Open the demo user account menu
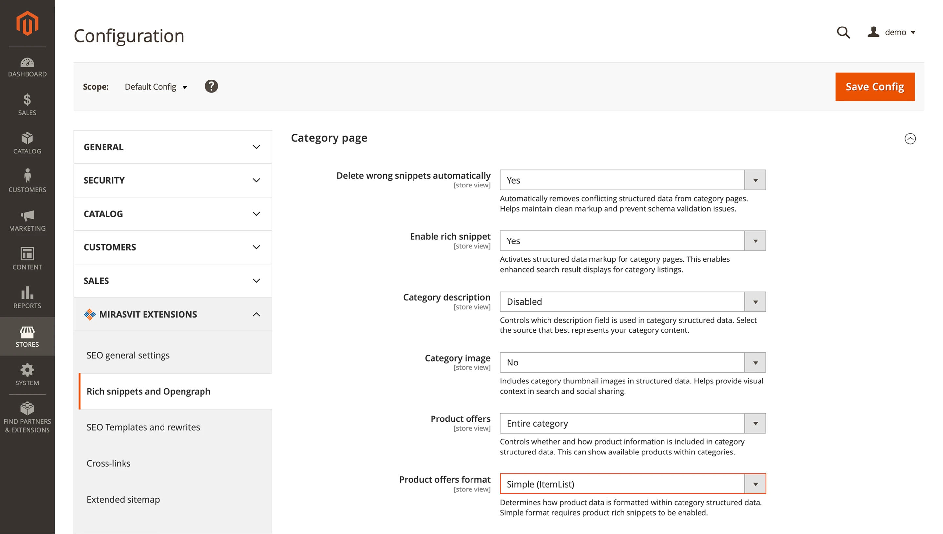 coord(892,32)
